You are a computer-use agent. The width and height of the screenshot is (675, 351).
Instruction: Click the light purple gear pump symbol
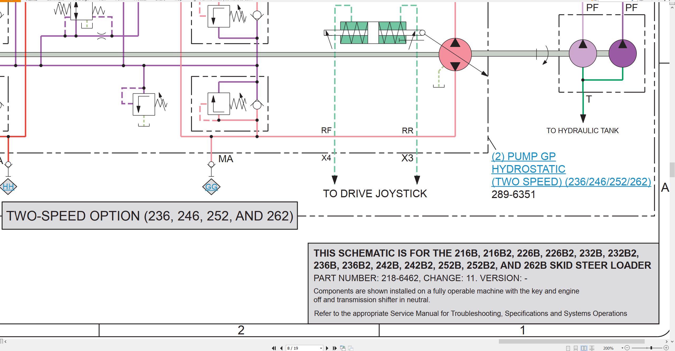583,54
